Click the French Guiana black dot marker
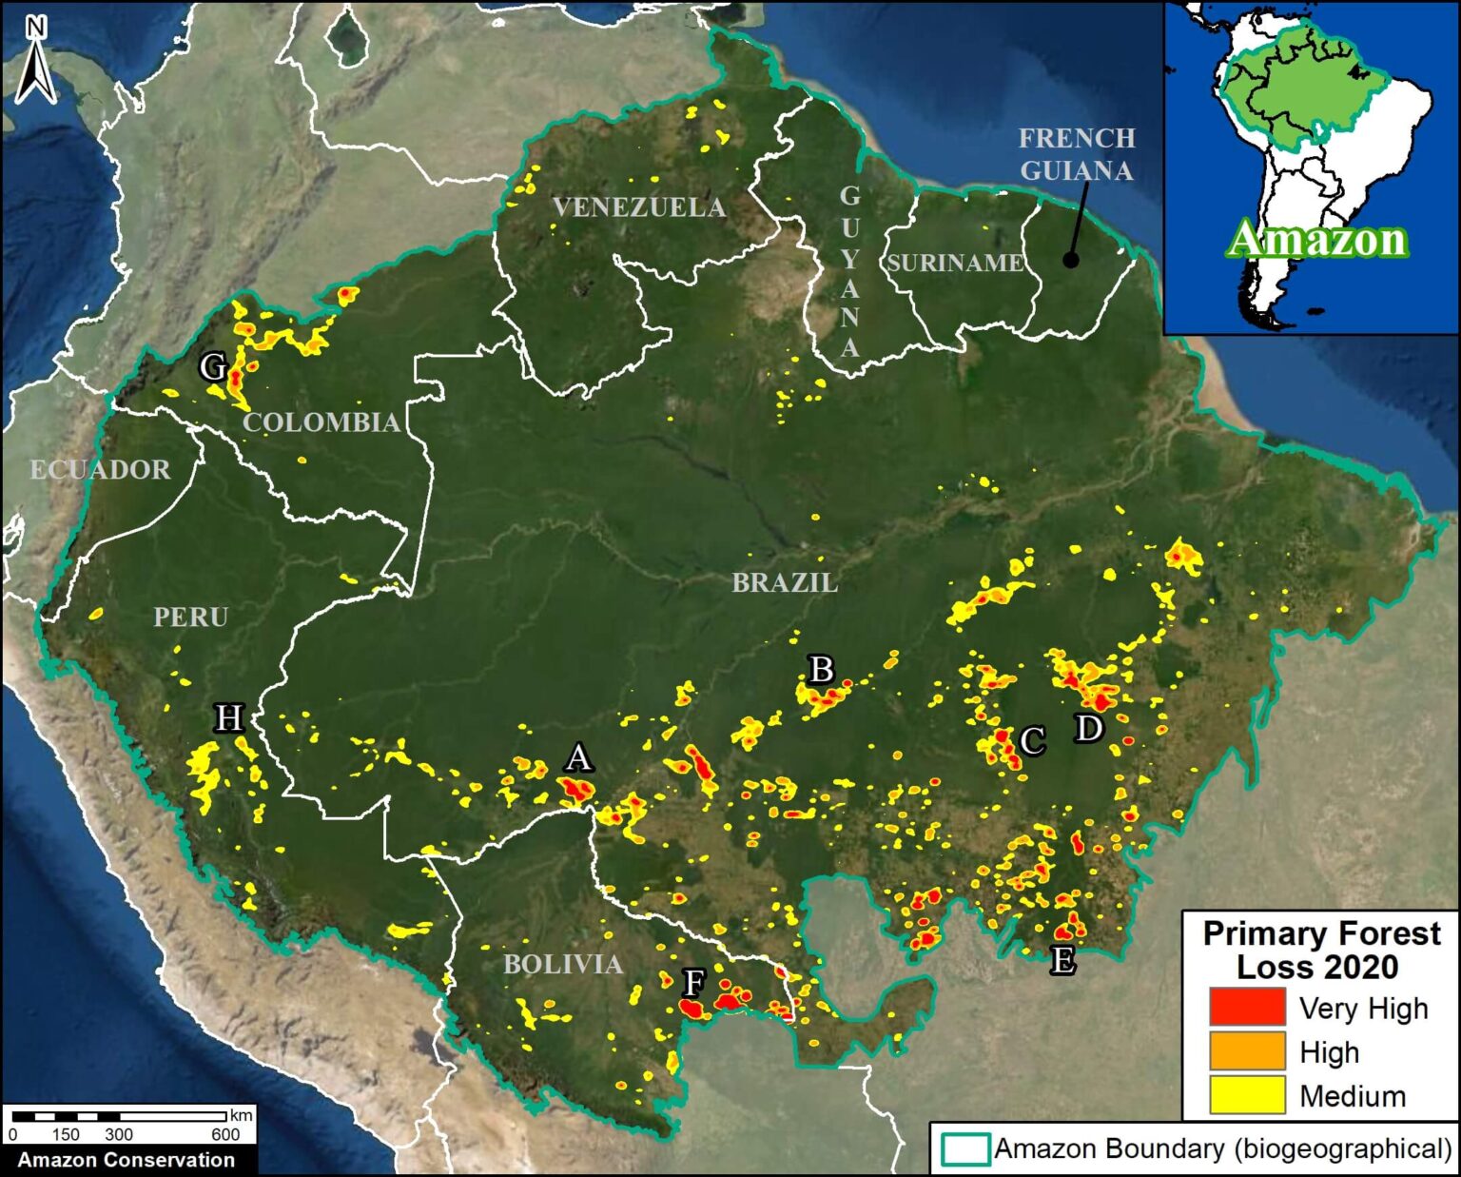 click(1070, 260)
